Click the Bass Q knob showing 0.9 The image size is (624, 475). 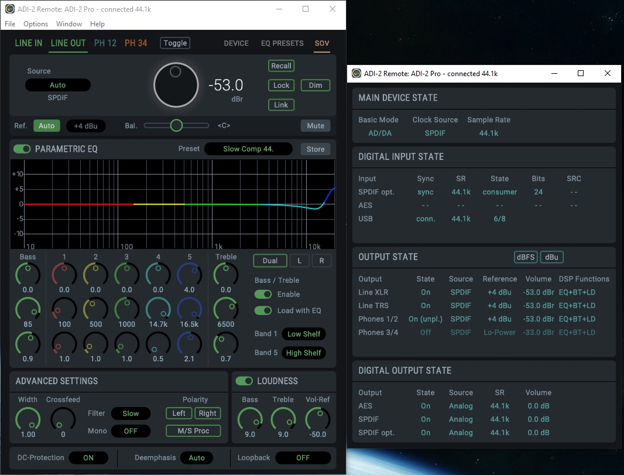pyautogui.click(x=28, y=343)
